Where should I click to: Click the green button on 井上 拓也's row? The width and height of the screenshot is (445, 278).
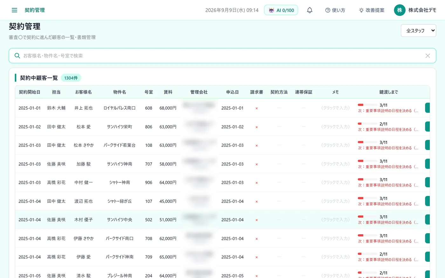click(x=427, y=108)
